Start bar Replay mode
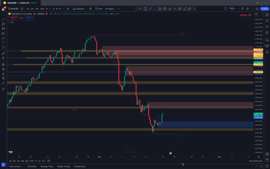The height and width of the screenshot is (169, 270). tap(110, 9)
